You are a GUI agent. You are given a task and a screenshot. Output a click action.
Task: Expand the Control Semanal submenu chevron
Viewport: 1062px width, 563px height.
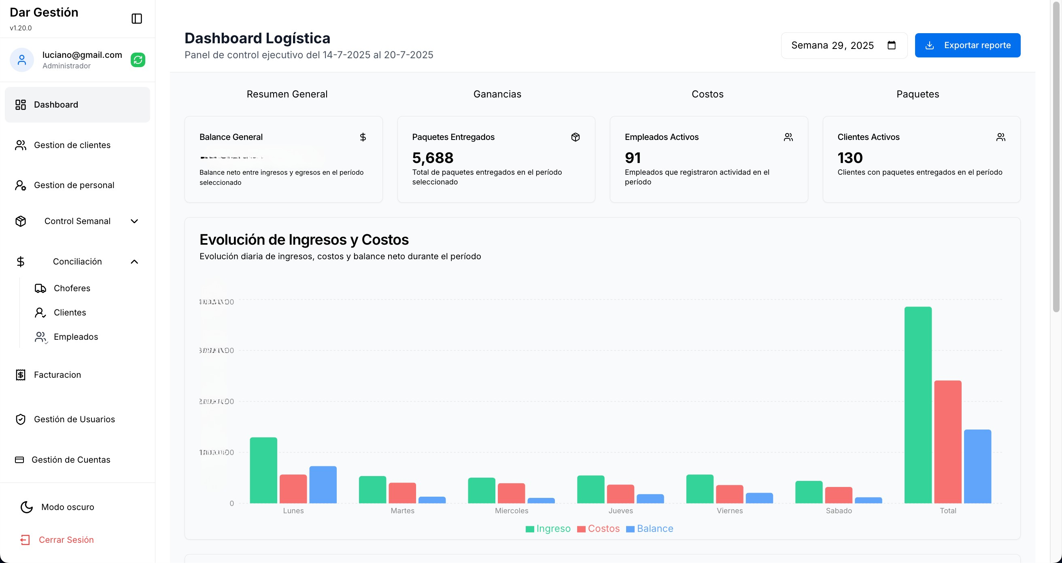134,221
